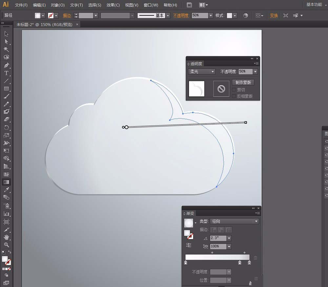Select the Column Graph tool
This screenshot has width=328, height=287.
6,214
